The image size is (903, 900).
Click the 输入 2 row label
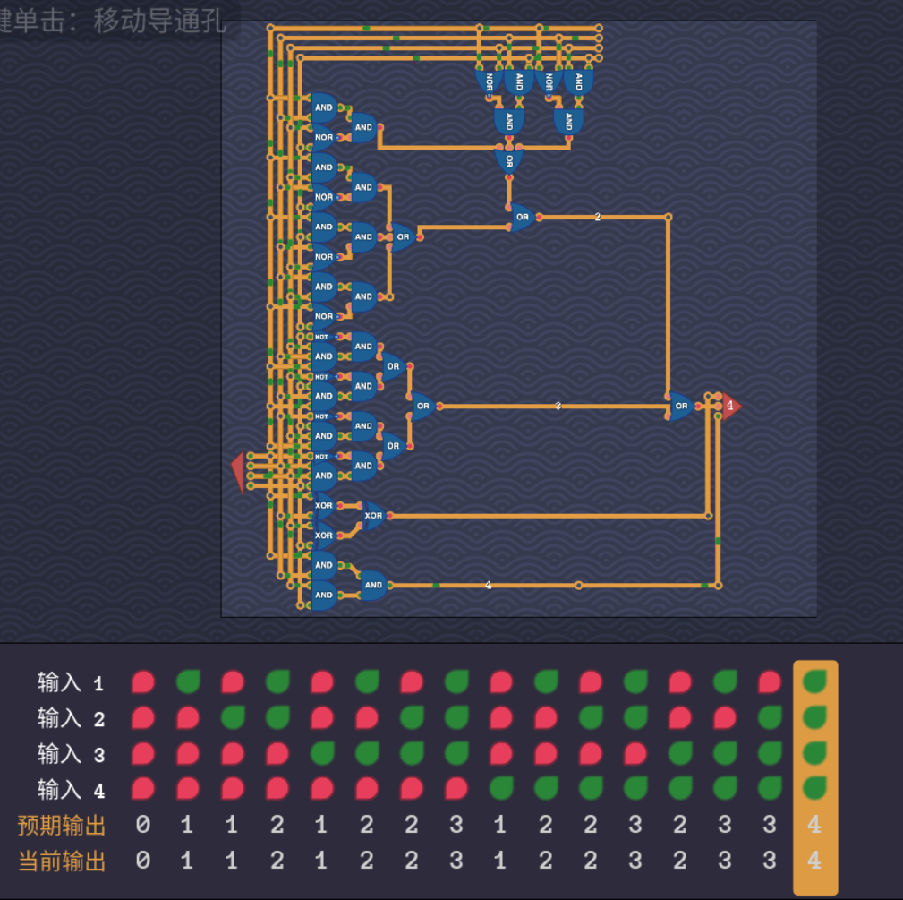(71, 718)
